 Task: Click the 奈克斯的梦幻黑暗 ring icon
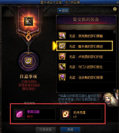pos(62,36)
